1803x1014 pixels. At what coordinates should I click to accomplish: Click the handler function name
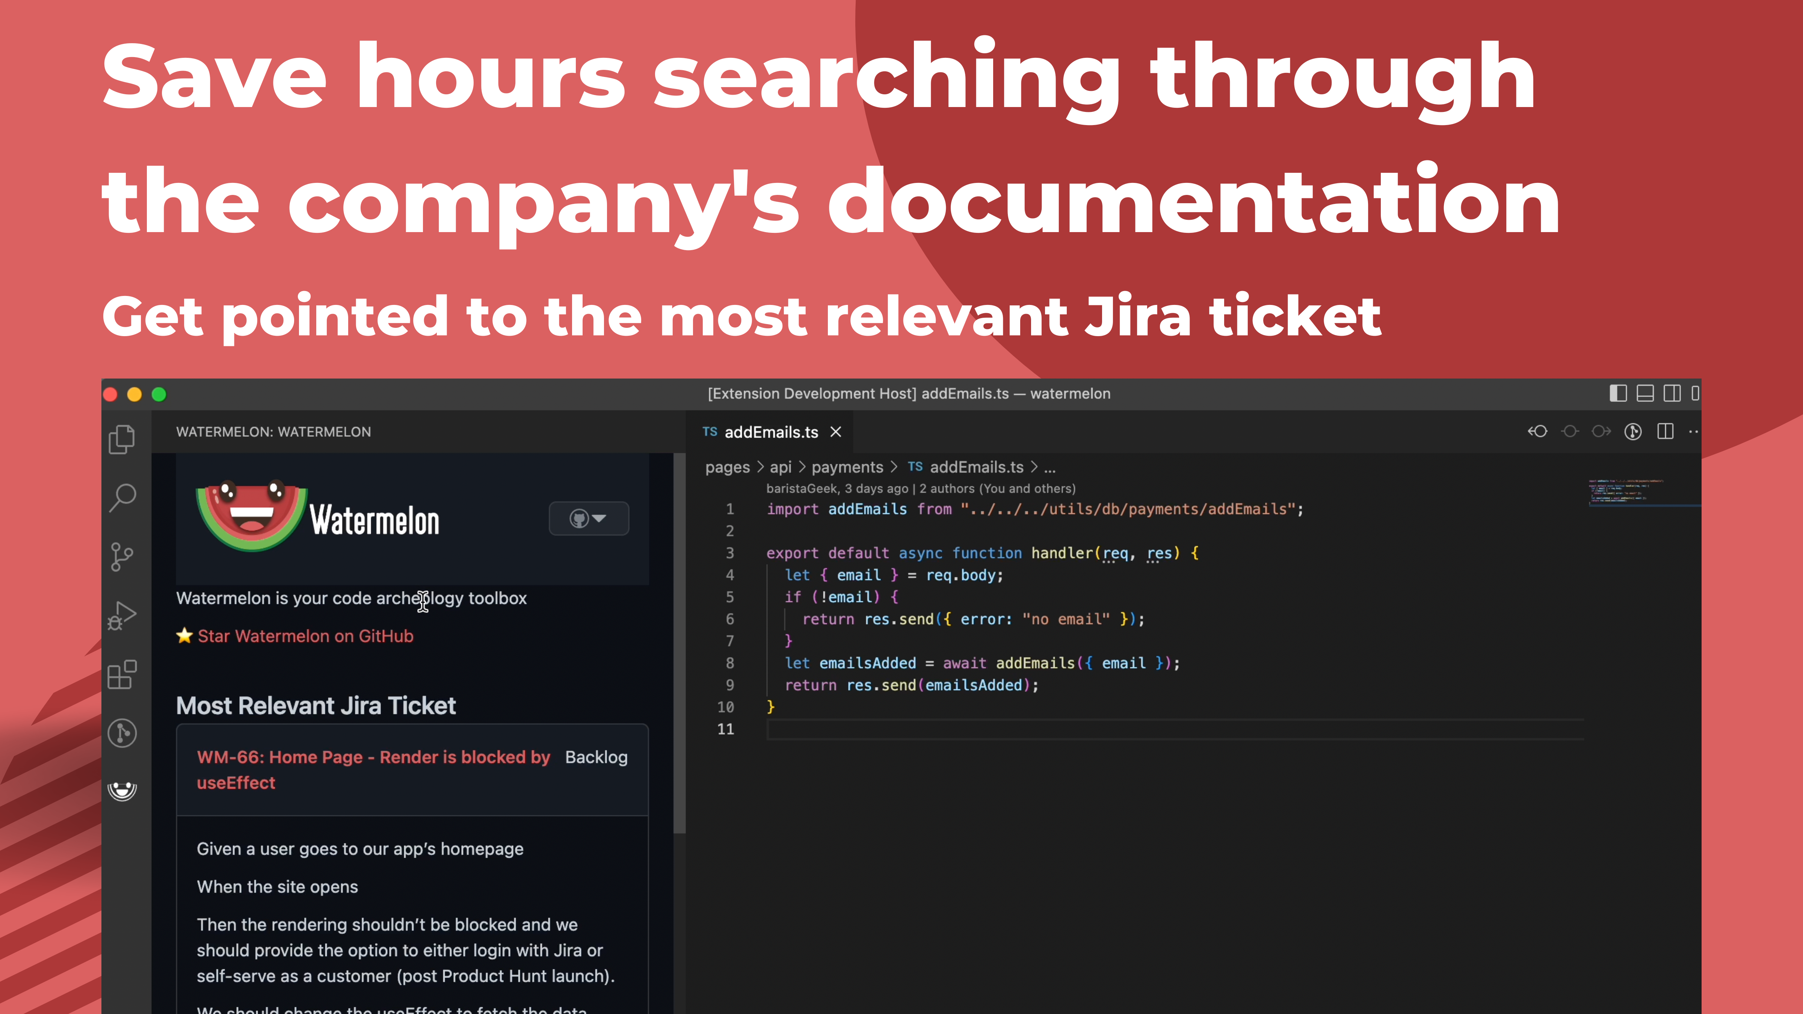[x=1062, y=553]
